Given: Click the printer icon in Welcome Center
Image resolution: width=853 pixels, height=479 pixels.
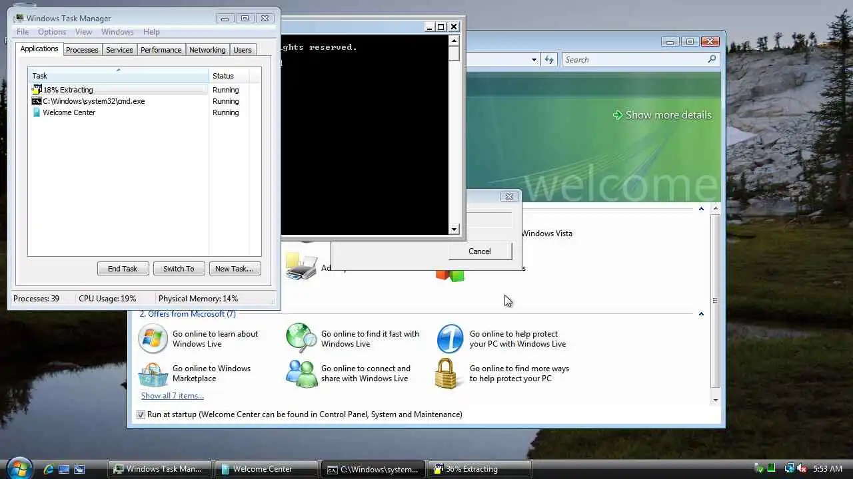Looking at the screenshot, I should click(301, 265).
